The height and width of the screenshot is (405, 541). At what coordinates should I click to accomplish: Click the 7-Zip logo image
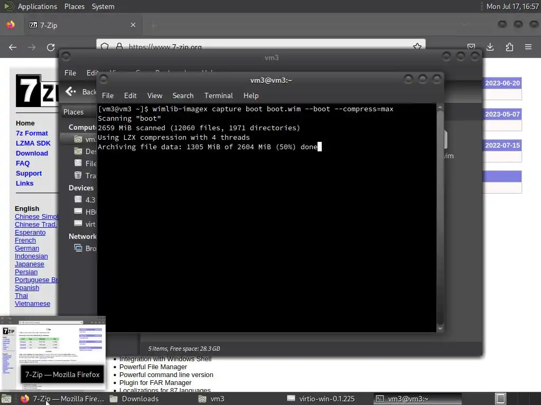click(x=37, y=91)
